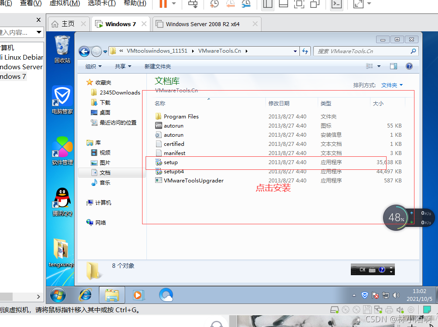The height and width of the screenshot is (327, 438).
Task: Open the 组织 dropdown menu
Action: [x=93, y=67]
